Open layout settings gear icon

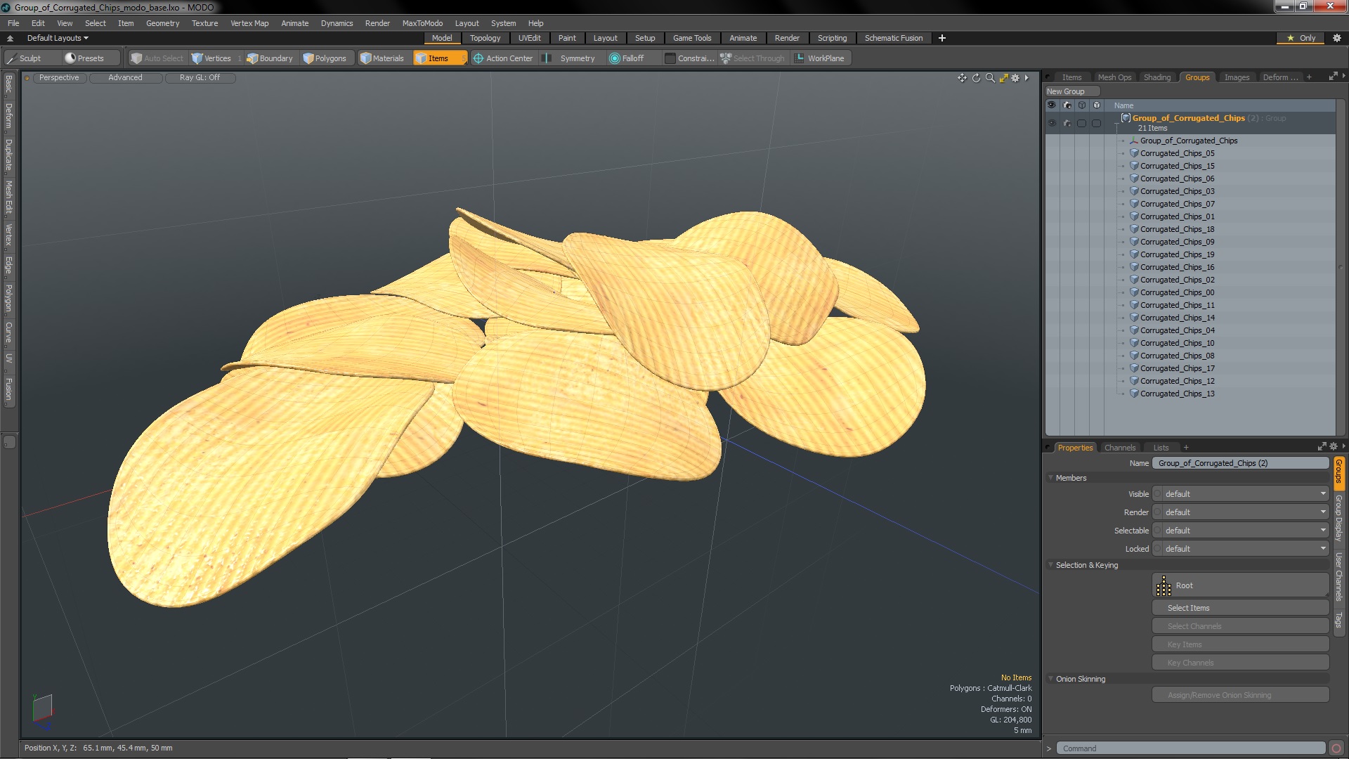click(x=1336, y=38)
